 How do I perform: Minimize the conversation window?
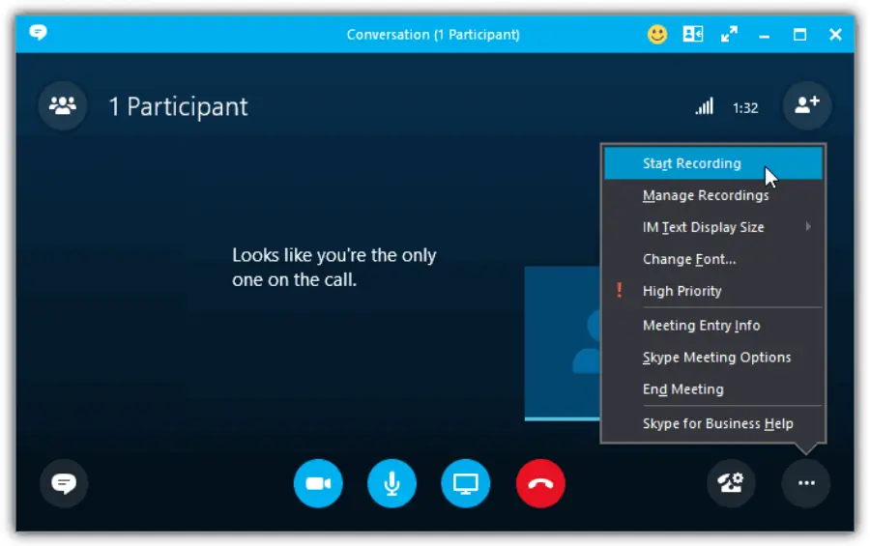[x=764, y=35]
